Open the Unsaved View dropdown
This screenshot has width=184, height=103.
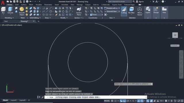[112, 11]
